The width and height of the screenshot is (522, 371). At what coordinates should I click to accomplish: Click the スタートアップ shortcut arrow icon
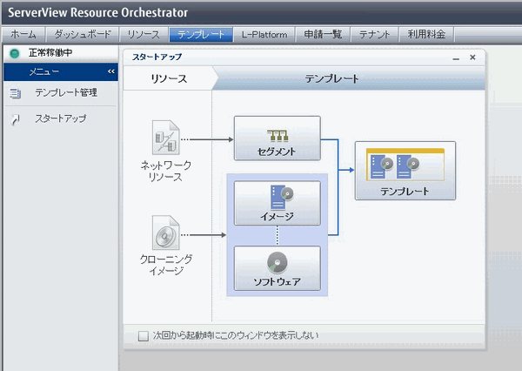pos(15,119)
